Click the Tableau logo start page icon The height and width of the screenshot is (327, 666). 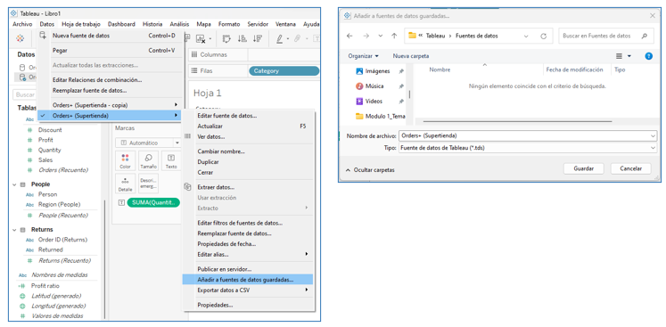[20, 38]
